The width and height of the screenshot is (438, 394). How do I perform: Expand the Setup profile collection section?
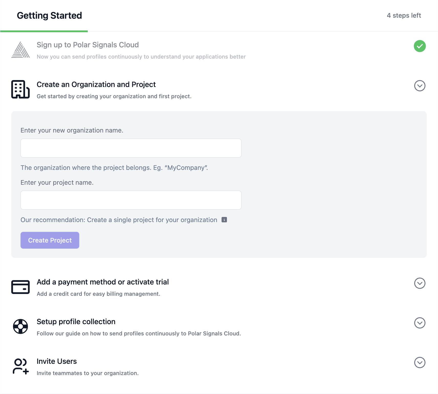(420, 323)
